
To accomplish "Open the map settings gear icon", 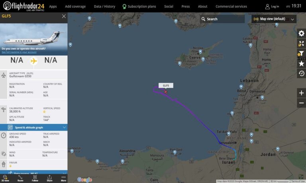I will point(301,33).
